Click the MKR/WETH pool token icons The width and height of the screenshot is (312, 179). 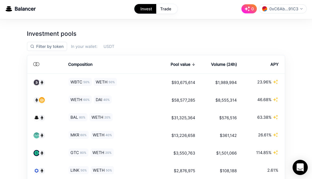(39, 135)
